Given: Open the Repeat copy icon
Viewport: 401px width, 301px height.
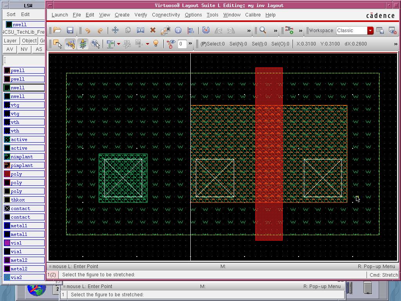Looking at the screenshot, I should (x=166, y=30).
